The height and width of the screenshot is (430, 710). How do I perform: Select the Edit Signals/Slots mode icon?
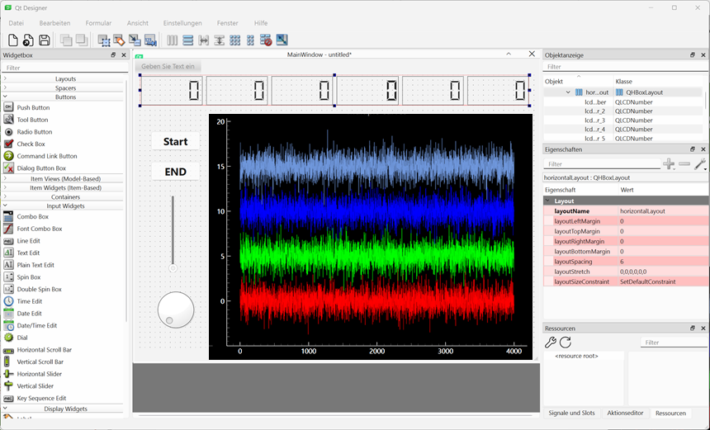pyautogui.click(x=119, y=40)
